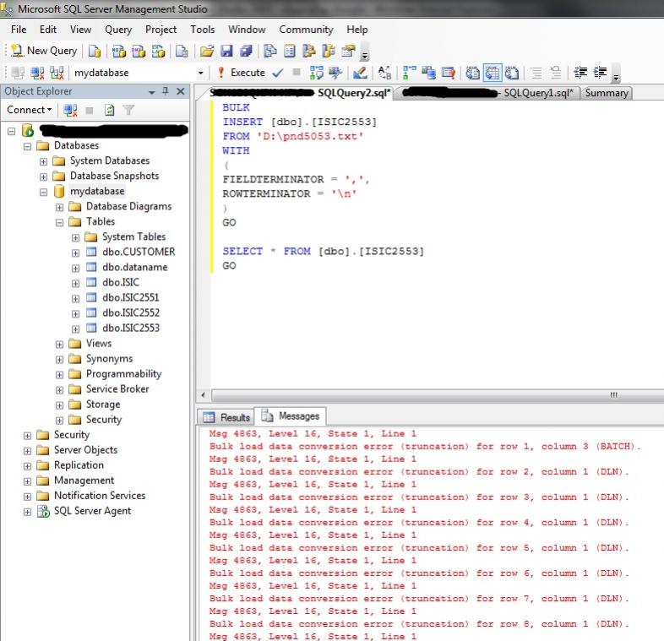
Task: Click the Properties Window toolbar icon
Action: click(348, 51)
